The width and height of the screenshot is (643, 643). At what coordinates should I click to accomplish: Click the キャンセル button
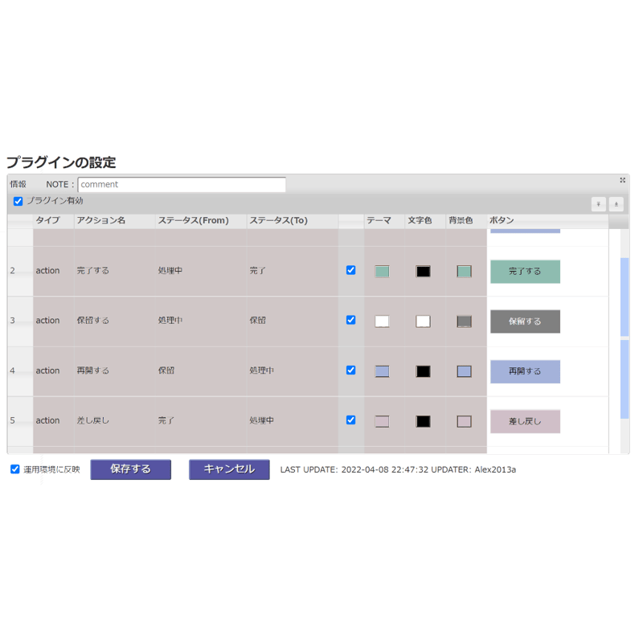(x=229, y=469)
